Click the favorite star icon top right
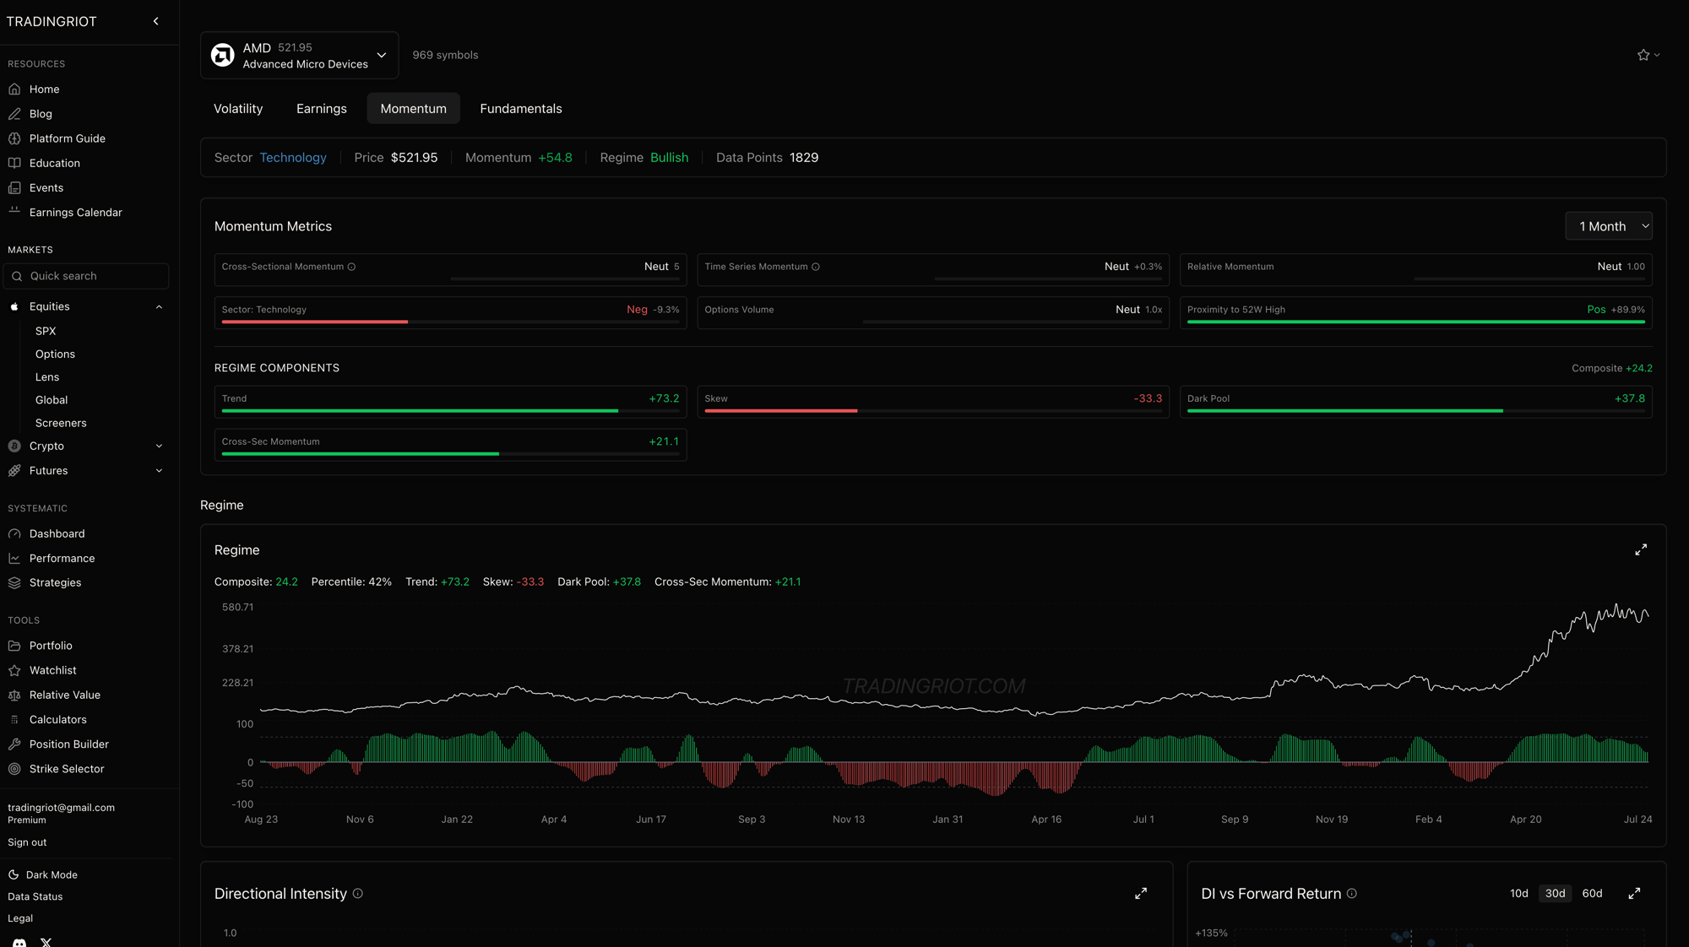1689x947 pixels. click(1643, 55)
